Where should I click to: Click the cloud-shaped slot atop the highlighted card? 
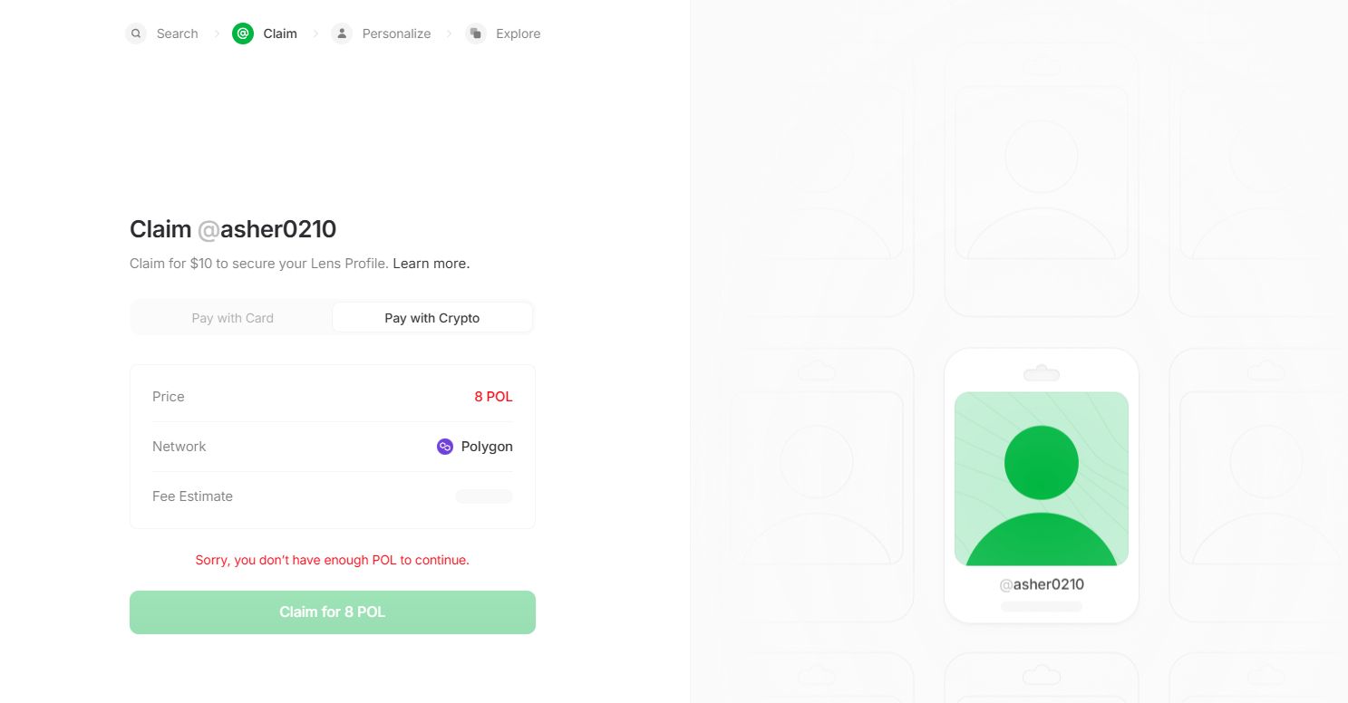coord(1042,372)
